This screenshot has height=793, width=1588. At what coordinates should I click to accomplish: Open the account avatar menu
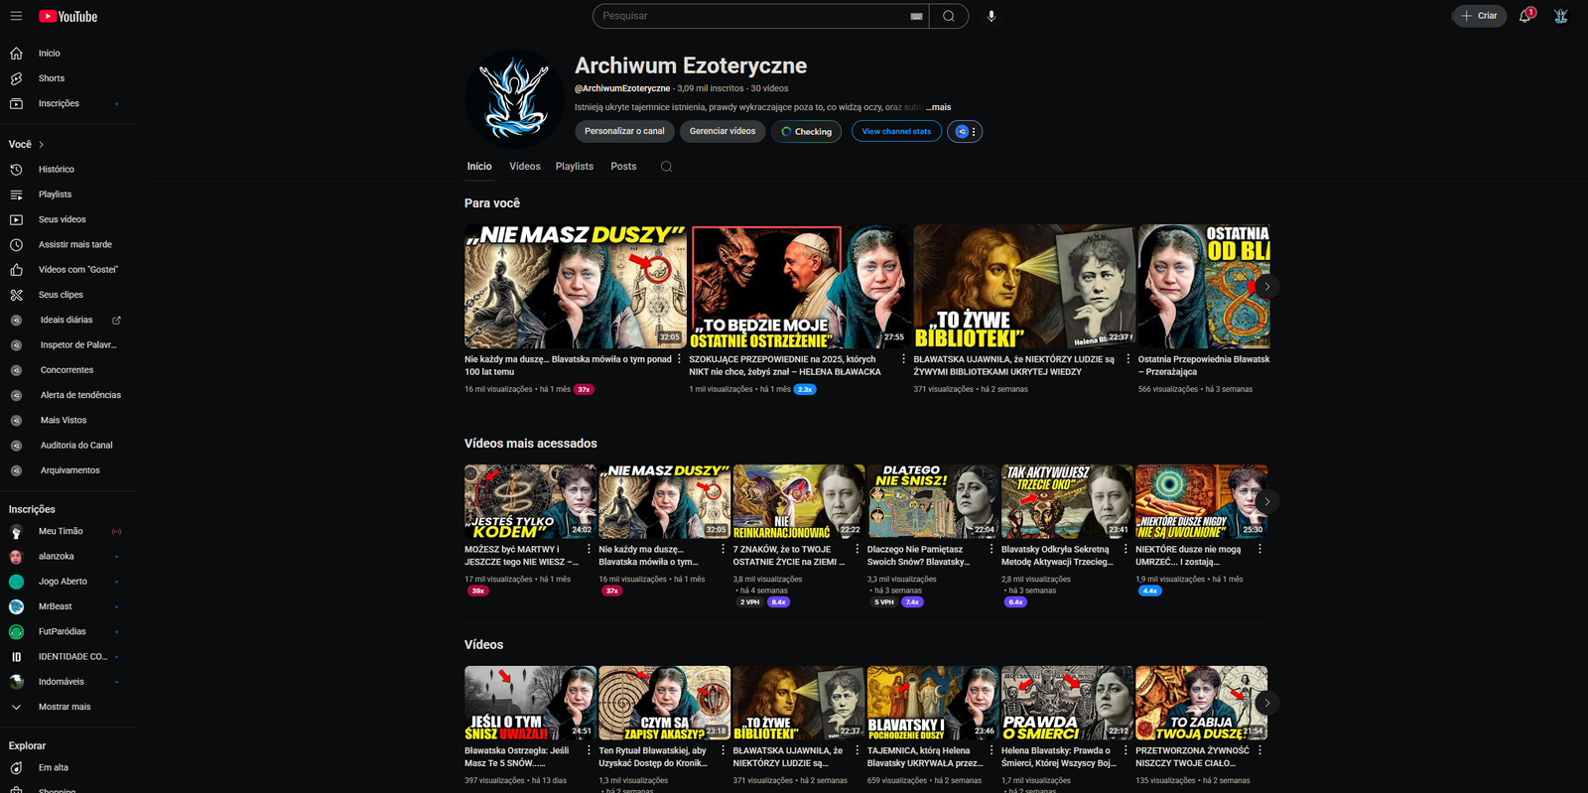pos(1561,16)
